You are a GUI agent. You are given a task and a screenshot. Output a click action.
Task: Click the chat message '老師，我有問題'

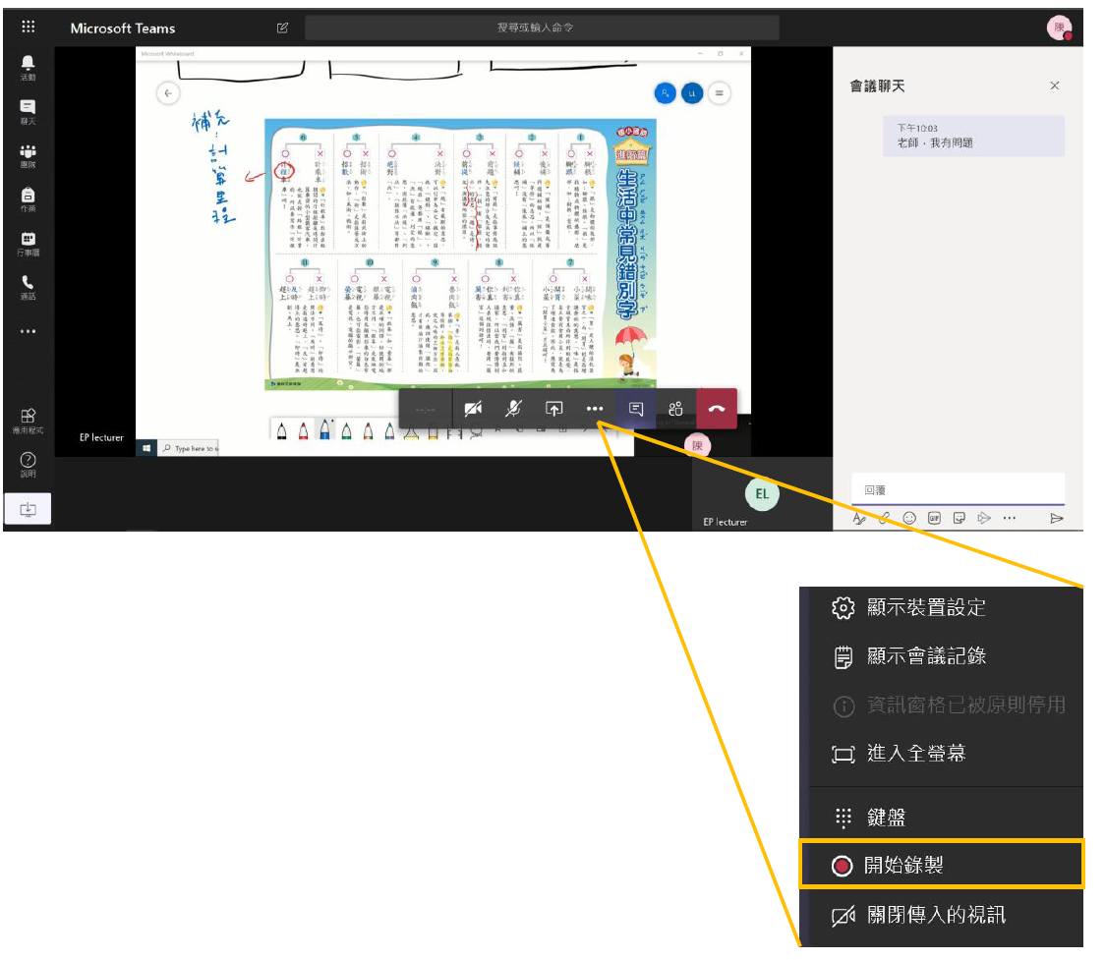coord(935,143)
